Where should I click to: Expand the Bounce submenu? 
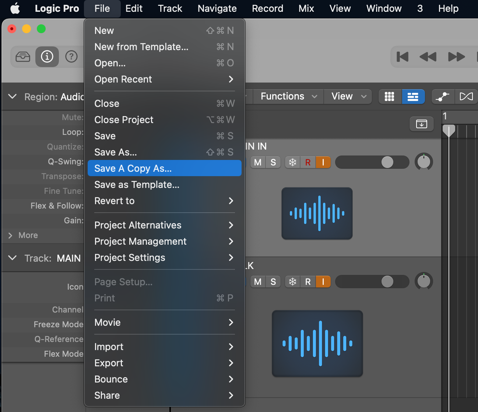point(165,379)
